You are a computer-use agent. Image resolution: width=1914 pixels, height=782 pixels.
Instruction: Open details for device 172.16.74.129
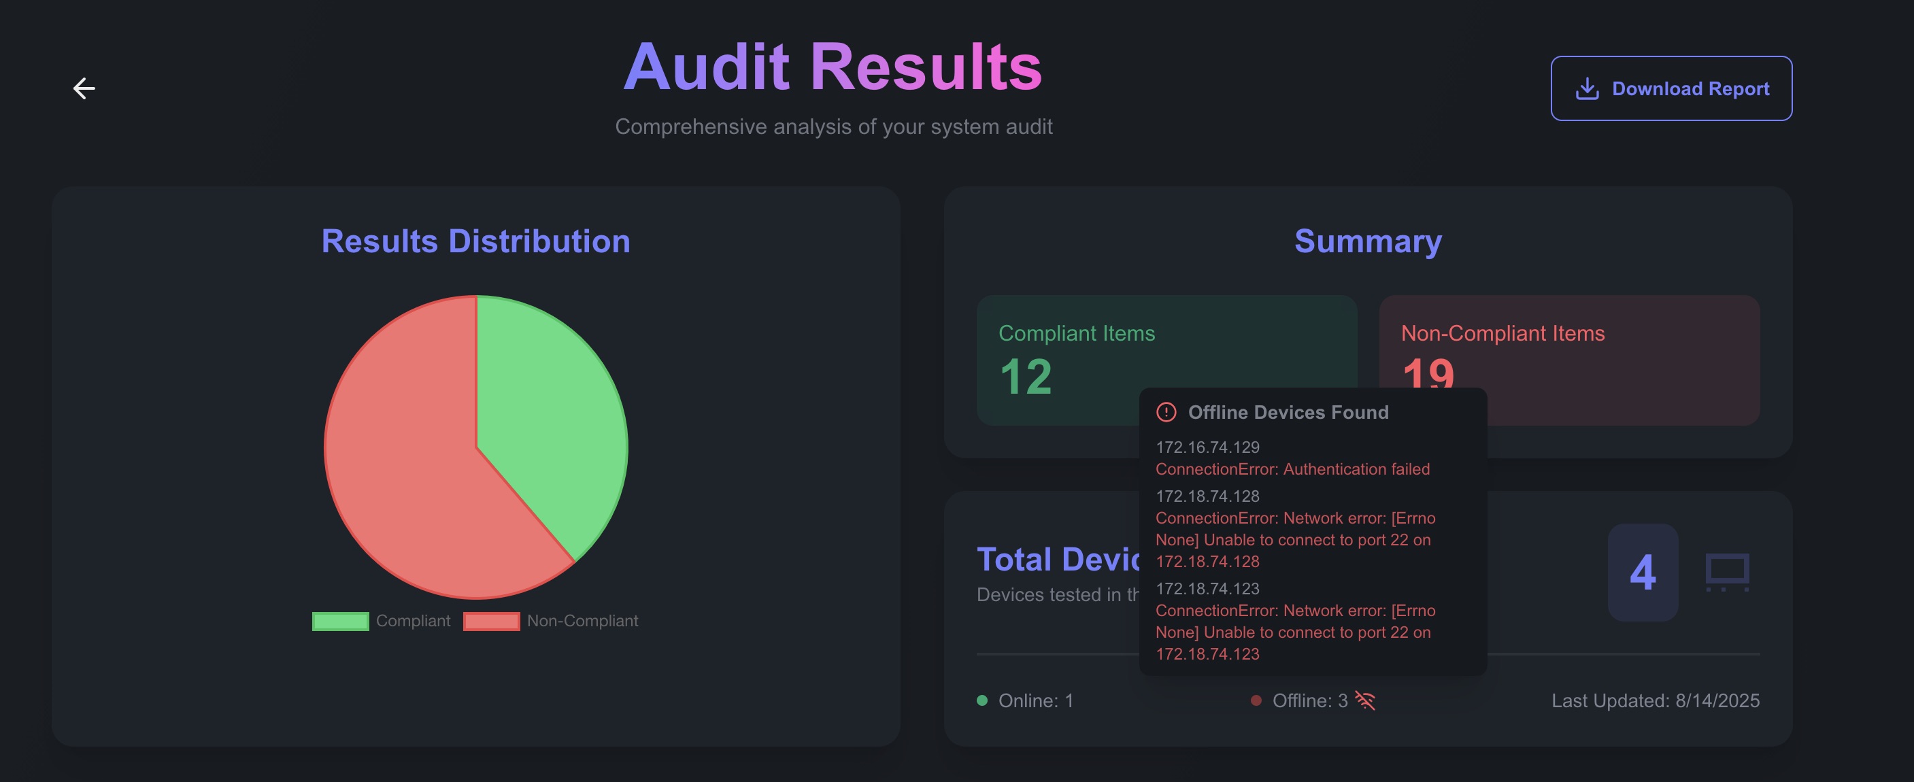click(x=1207, y=447)
